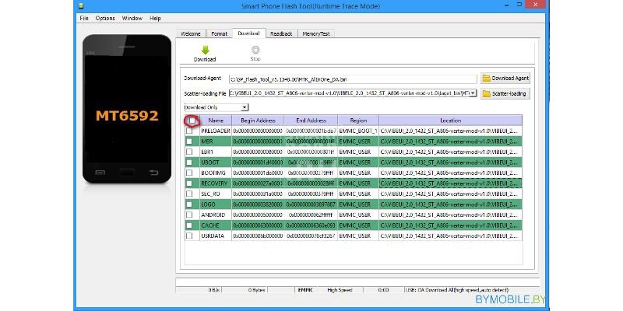Screen dimensions: 623x311
Task: Select the USRDATA name cell
Action: coord(216,236)
